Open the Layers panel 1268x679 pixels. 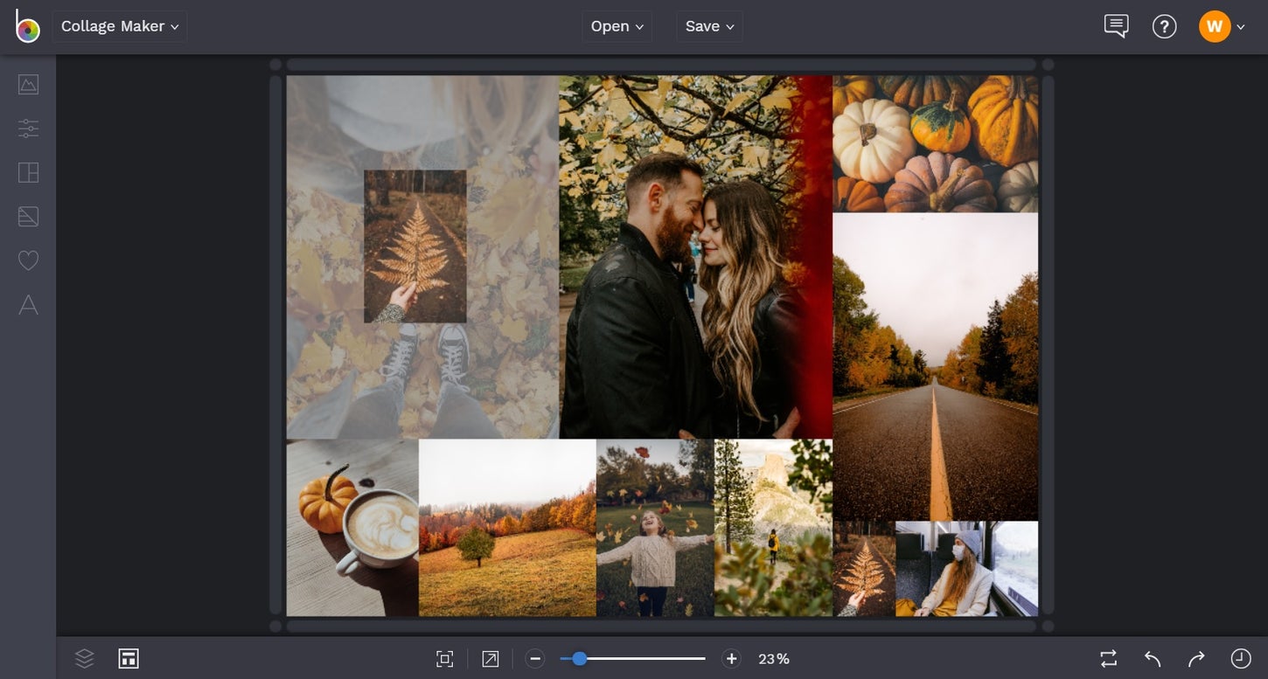click(x=85, y=658)
